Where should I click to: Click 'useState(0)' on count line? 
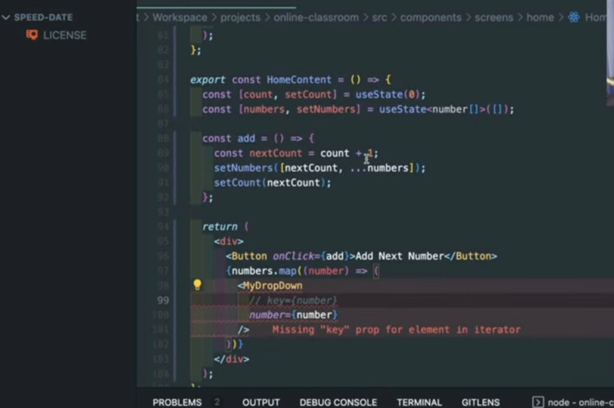[387, 94]
